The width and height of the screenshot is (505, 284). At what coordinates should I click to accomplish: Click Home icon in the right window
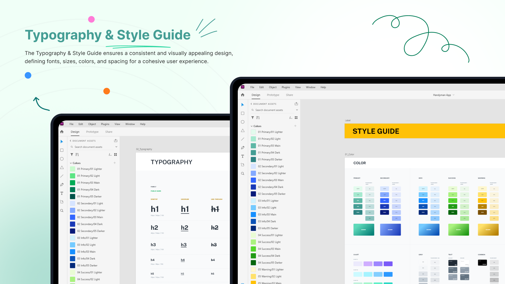pyautogui.click(x=243, y=95)
